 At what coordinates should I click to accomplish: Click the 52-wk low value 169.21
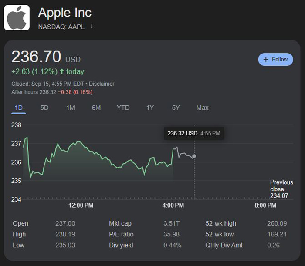(x=277, y=234)
